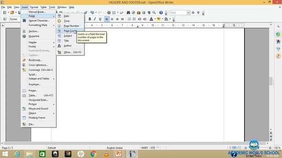Open the Navigator compass icon
The width and height of the screenshot is (282, 158).
(x=134, y=13)
